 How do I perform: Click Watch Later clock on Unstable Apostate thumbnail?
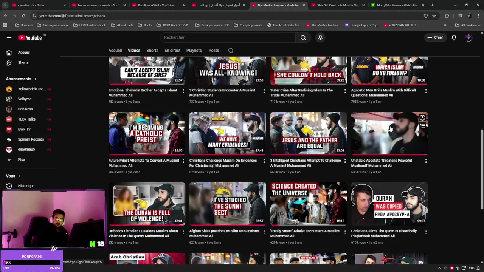(422, 118)
